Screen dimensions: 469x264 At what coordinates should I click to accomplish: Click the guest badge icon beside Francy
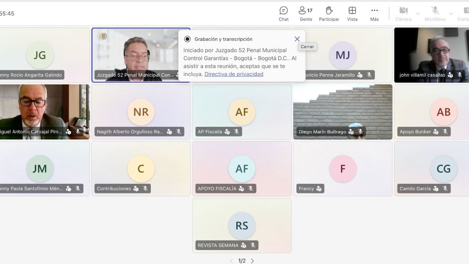coord(319,189)
